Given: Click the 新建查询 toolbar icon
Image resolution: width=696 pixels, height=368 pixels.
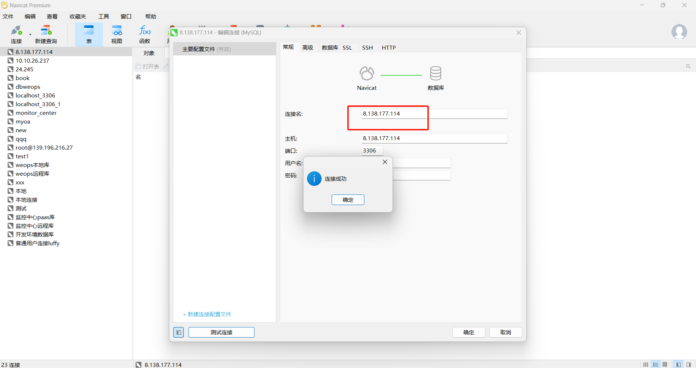Looking at the screenshot, I should [x=46, y=30].
